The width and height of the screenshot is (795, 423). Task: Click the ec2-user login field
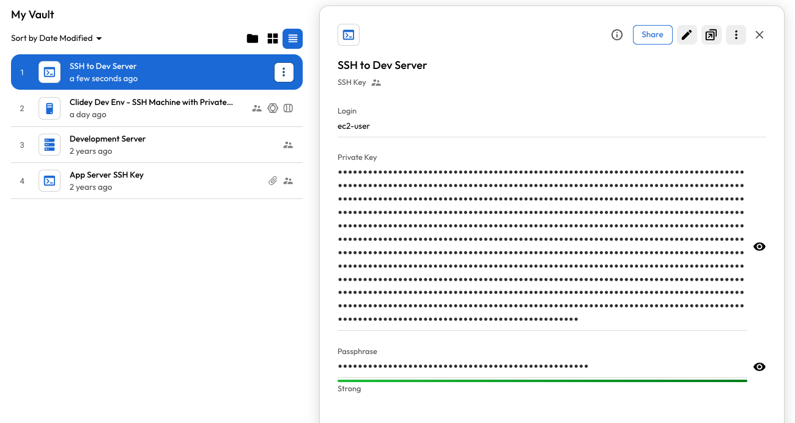[353, 126]
